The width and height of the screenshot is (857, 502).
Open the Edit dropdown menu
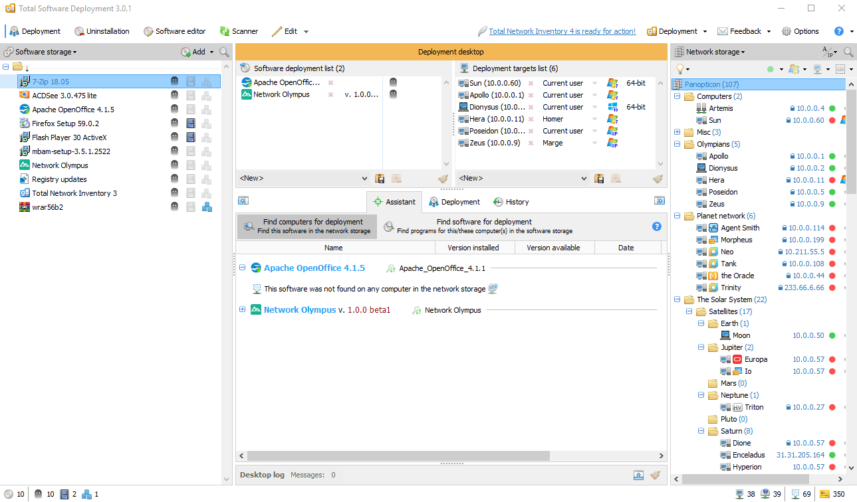[x=291, y=31]
